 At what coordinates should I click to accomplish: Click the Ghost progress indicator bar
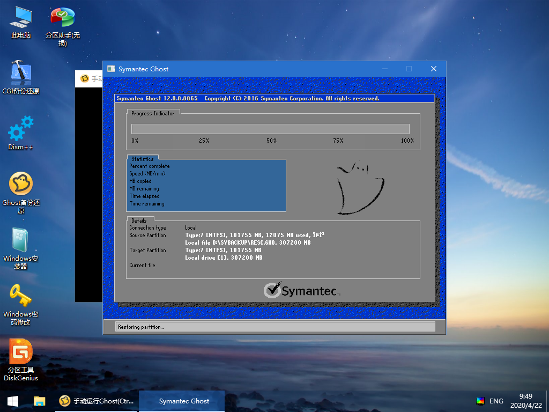(x=270, y=129)
